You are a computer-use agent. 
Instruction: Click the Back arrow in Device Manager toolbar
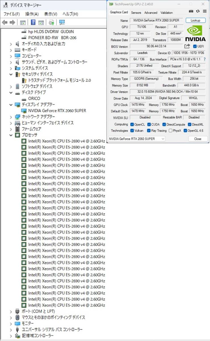(5, 22)
